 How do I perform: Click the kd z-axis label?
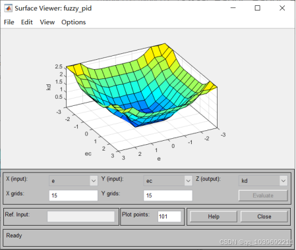coord(49,87)
